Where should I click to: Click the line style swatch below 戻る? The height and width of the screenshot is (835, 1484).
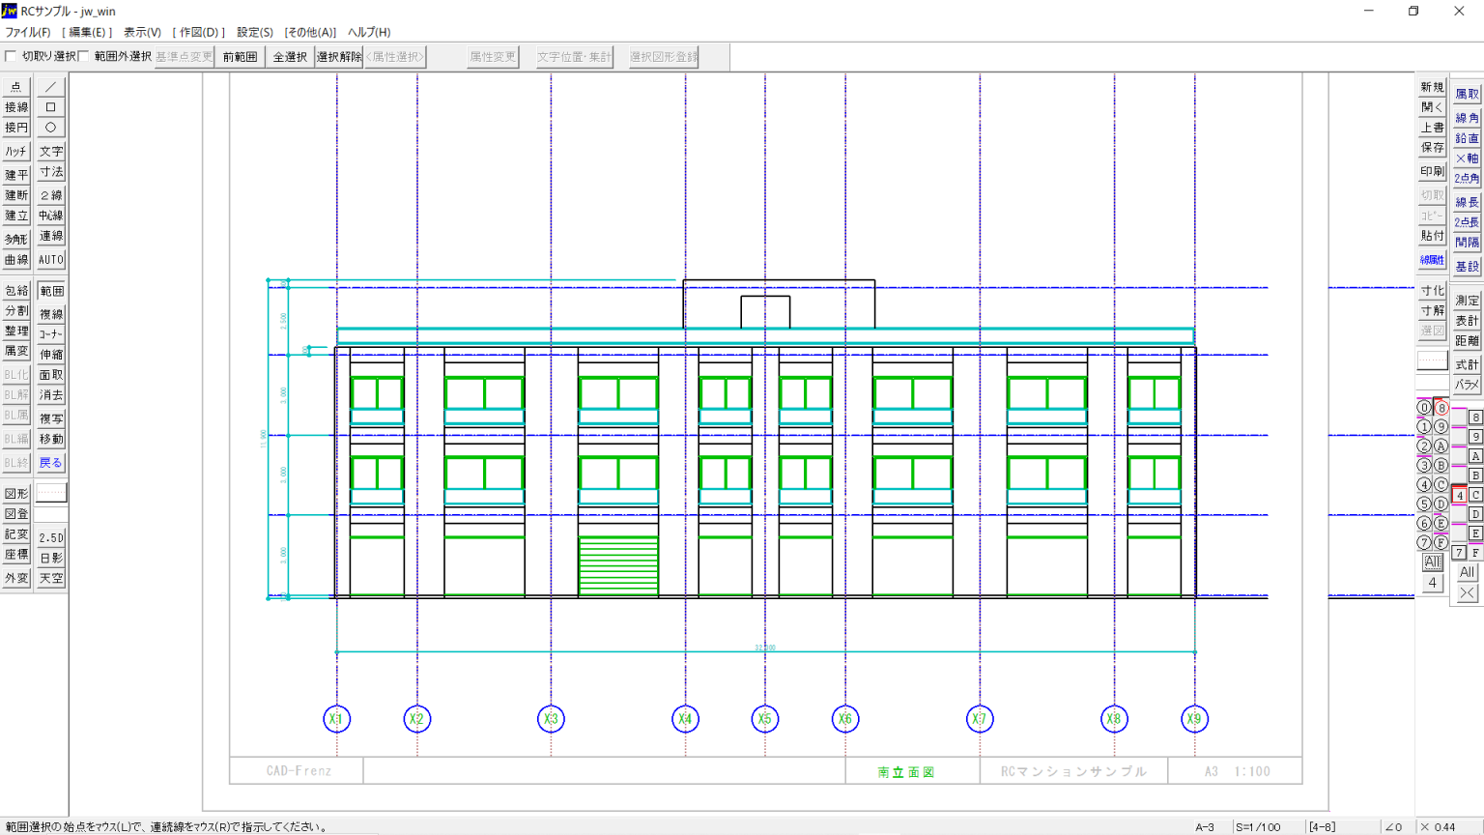click(x=51, y=493)
